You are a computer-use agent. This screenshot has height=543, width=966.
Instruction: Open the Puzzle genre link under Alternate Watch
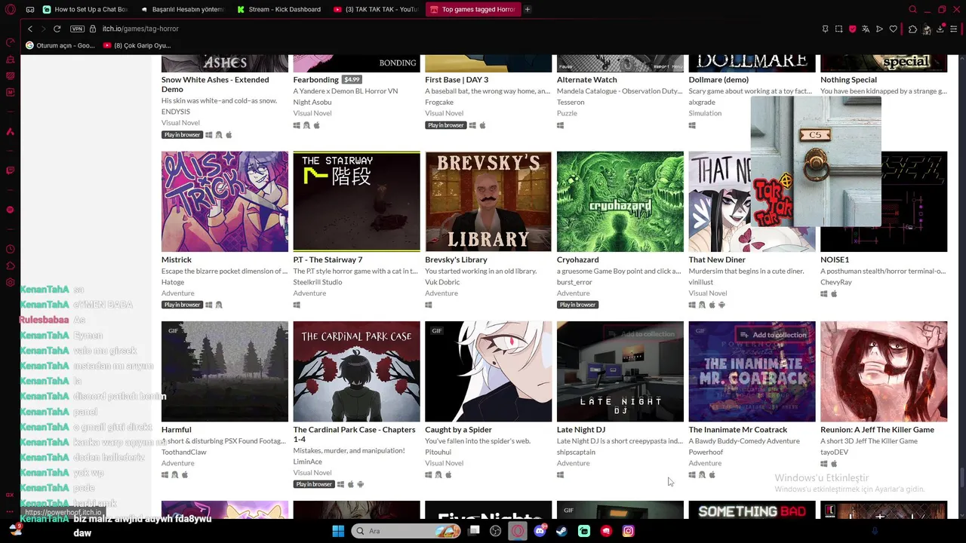coord(567,113)
